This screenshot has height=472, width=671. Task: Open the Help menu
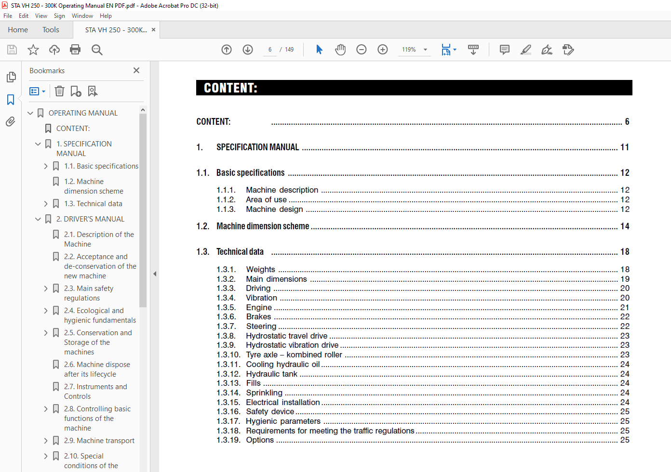[106, 16]
